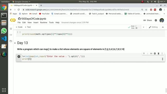Bookmark this page with the star

click(x=146, y=10)
